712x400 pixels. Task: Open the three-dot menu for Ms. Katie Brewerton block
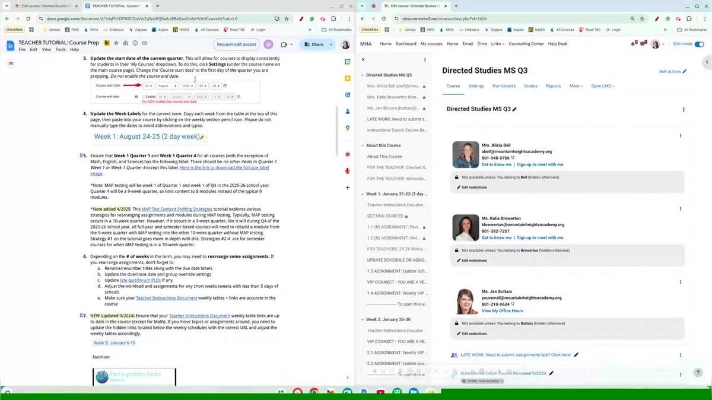(681, 209)
